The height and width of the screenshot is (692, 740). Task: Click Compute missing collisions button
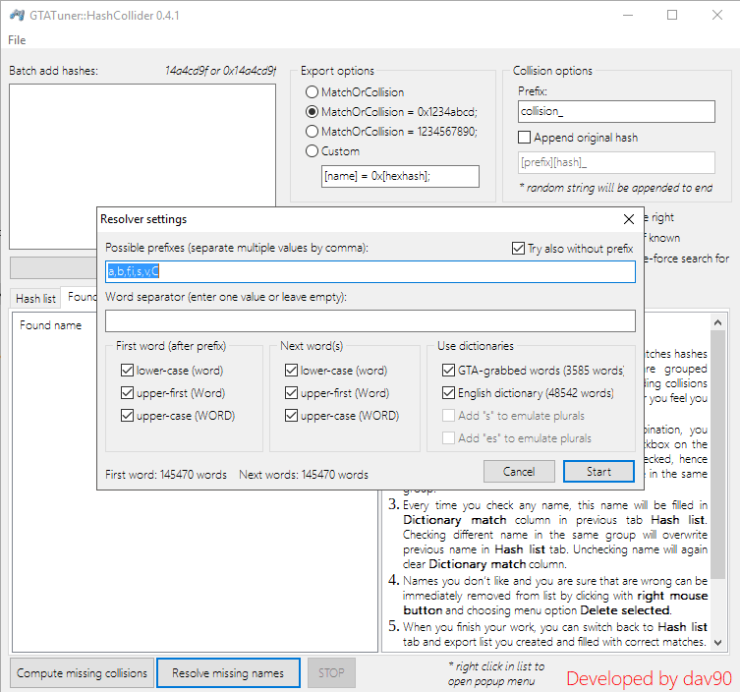(x=83, y=673)
